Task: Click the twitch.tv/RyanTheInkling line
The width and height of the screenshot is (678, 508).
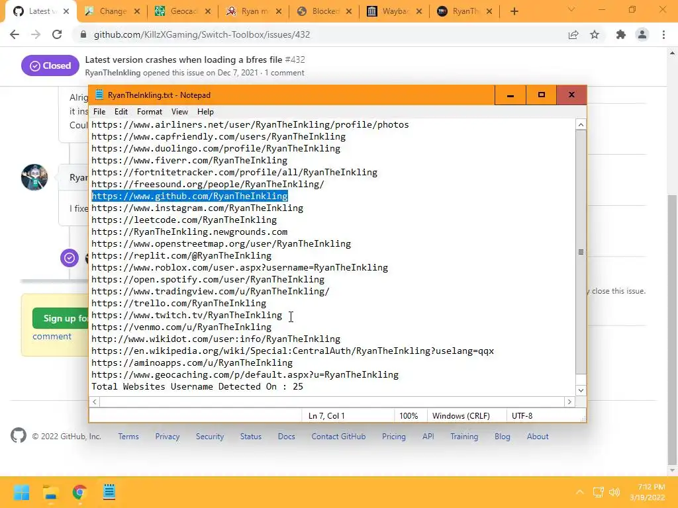Action: pos(186,316)
